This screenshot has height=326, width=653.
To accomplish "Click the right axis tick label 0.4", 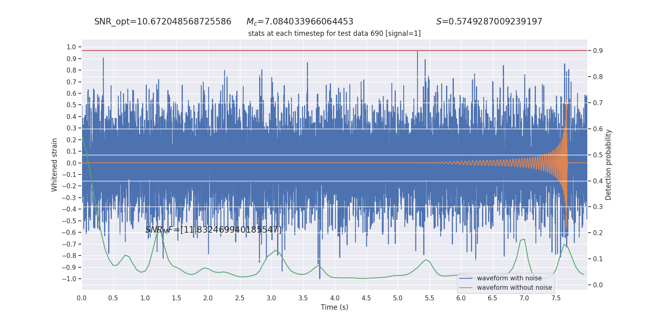I will click(598, 181).
